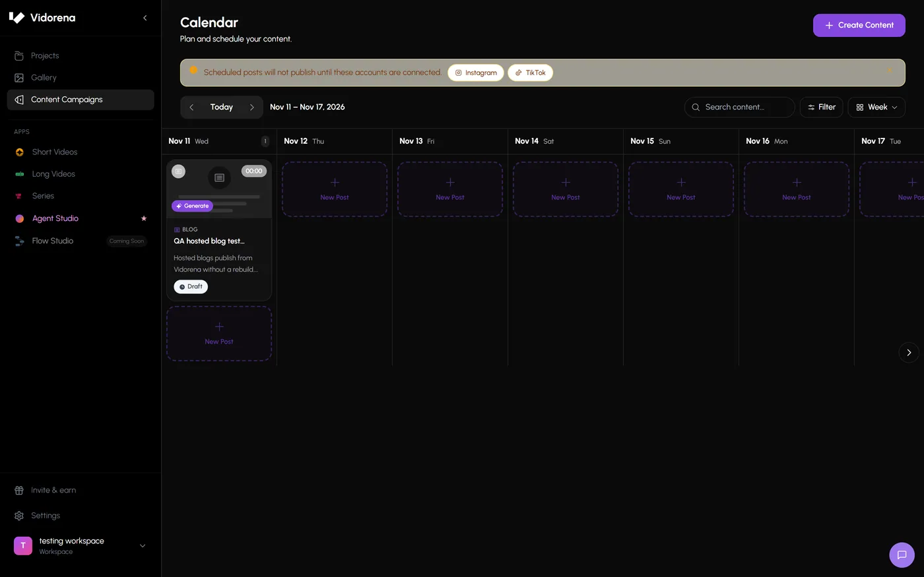Connect the TikTok account
The image size is (924, 577).
coord(531,73)
